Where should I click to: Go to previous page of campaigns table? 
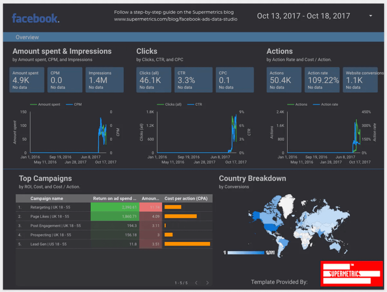[x=196, y=283]
